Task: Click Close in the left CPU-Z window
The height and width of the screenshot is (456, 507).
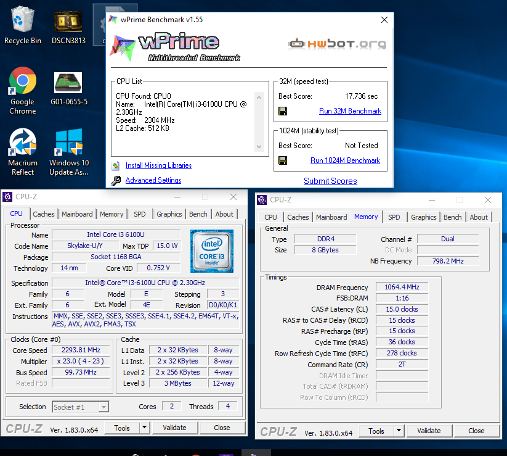Action: pos(222,428)
